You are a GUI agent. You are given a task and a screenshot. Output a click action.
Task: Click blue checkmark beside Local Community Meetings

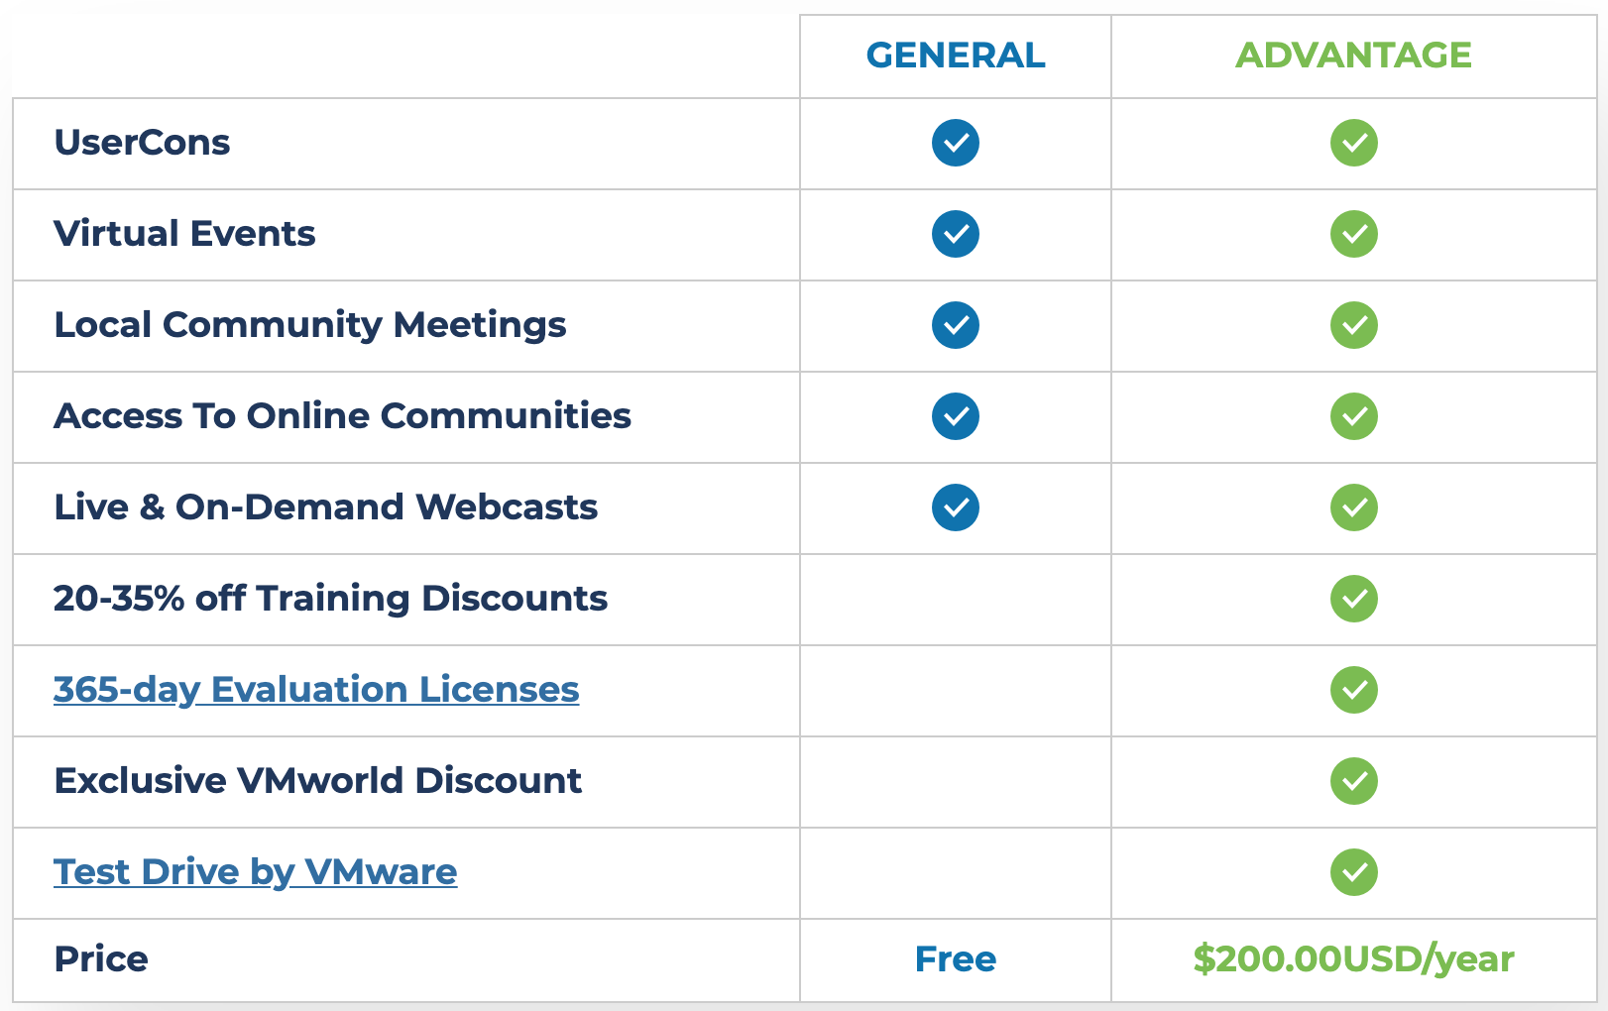click(x=956, y=325)
